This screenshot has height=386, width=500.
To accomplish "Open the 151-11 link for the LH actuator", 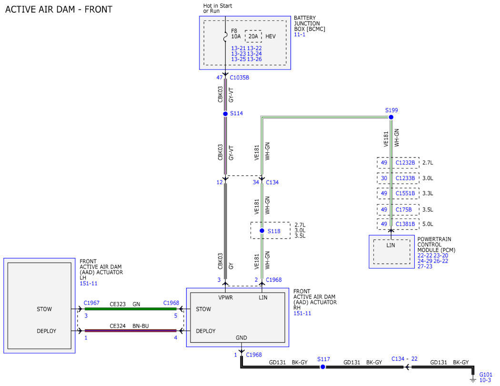I will [x=88, y=283].
